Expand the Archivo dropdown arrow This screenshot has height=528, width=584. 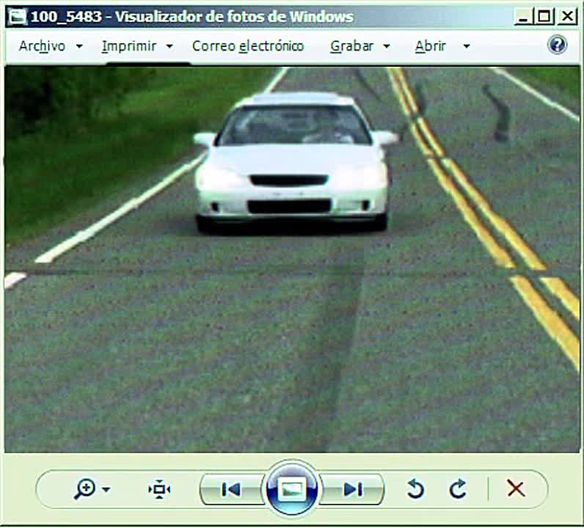79,46
